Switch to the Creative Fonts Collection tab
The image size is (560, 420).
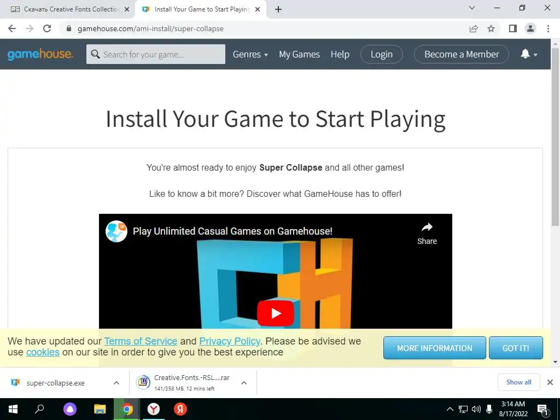68,10
